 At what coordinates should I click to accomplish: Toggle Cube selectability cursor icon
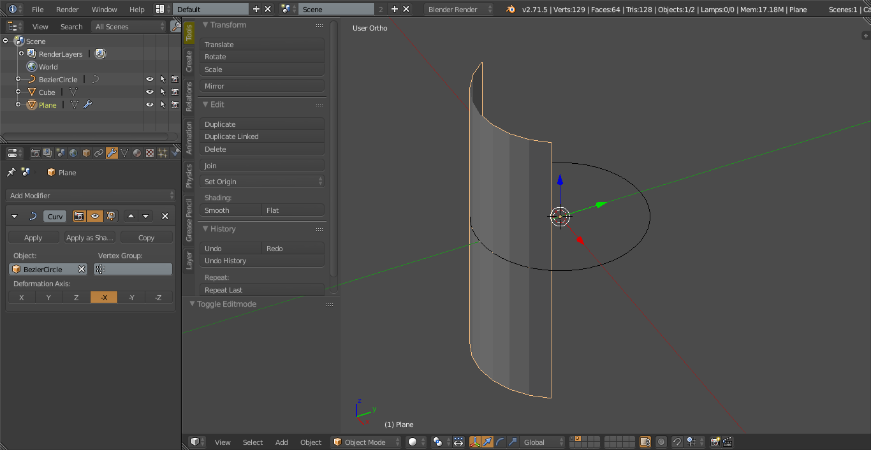(x=163, y=92)
